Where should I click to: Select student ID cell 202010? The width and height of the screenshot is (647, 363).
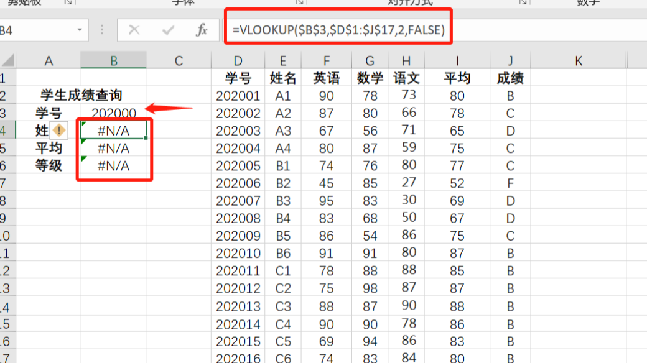pyautogui.click(x=238, y=253)
